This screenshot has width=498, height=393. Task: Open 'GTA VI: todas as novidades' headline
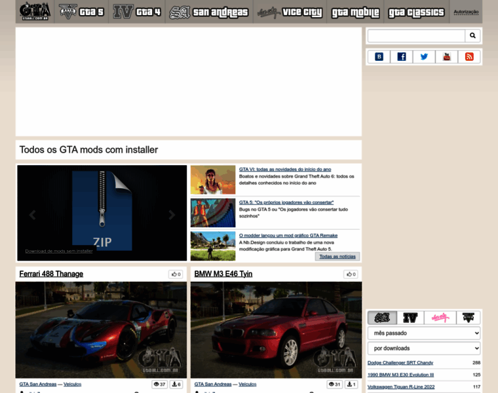pos(285,169)
